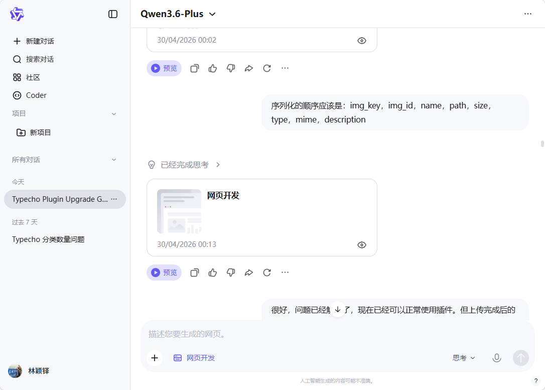
Task: Copy the response below 00:02 card
Action: 195,68
